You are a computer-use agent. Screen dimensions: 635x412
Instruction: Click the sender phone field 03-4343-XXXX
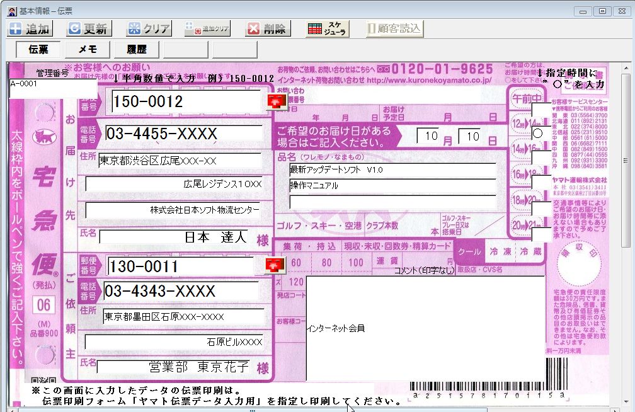point(181,291)
